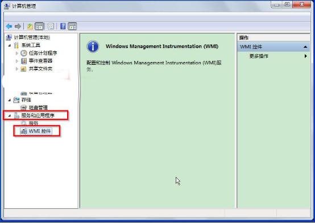The height and width of the screenshot is (223, 315).
Task: Open 事件查看器 in the tree
Action: click(x=40, y=61)
